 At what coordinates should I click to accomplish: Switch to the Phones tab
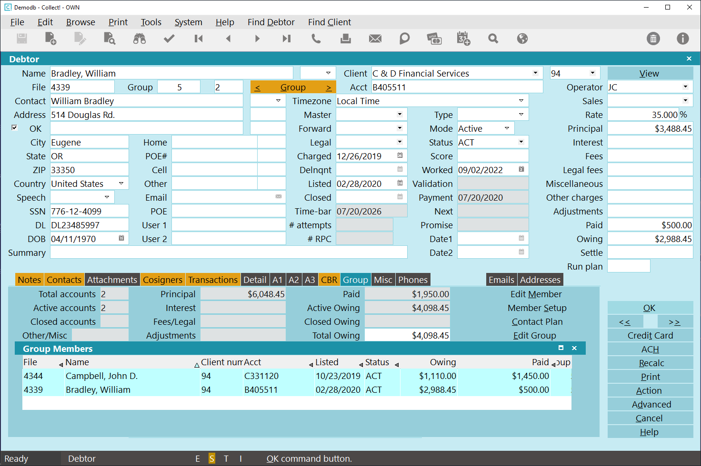[x=413, y=280]
